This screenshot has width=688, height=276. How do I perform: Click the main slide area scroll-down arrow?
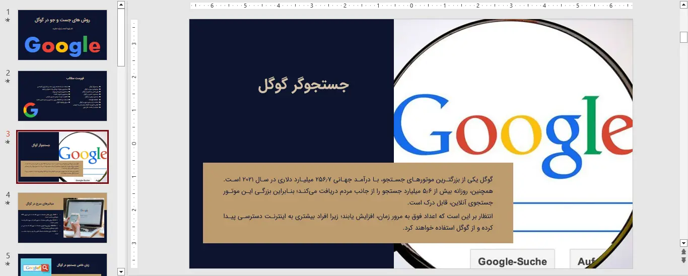pos(683,243)
